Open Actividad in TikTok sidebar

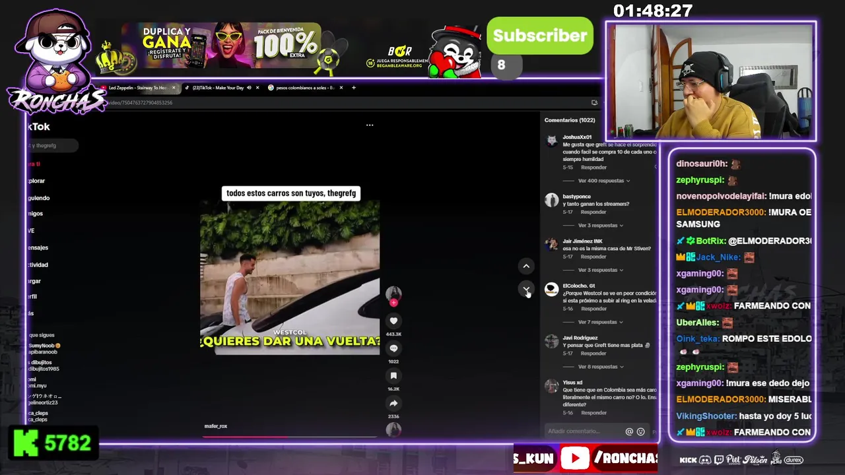coord(38,265)
